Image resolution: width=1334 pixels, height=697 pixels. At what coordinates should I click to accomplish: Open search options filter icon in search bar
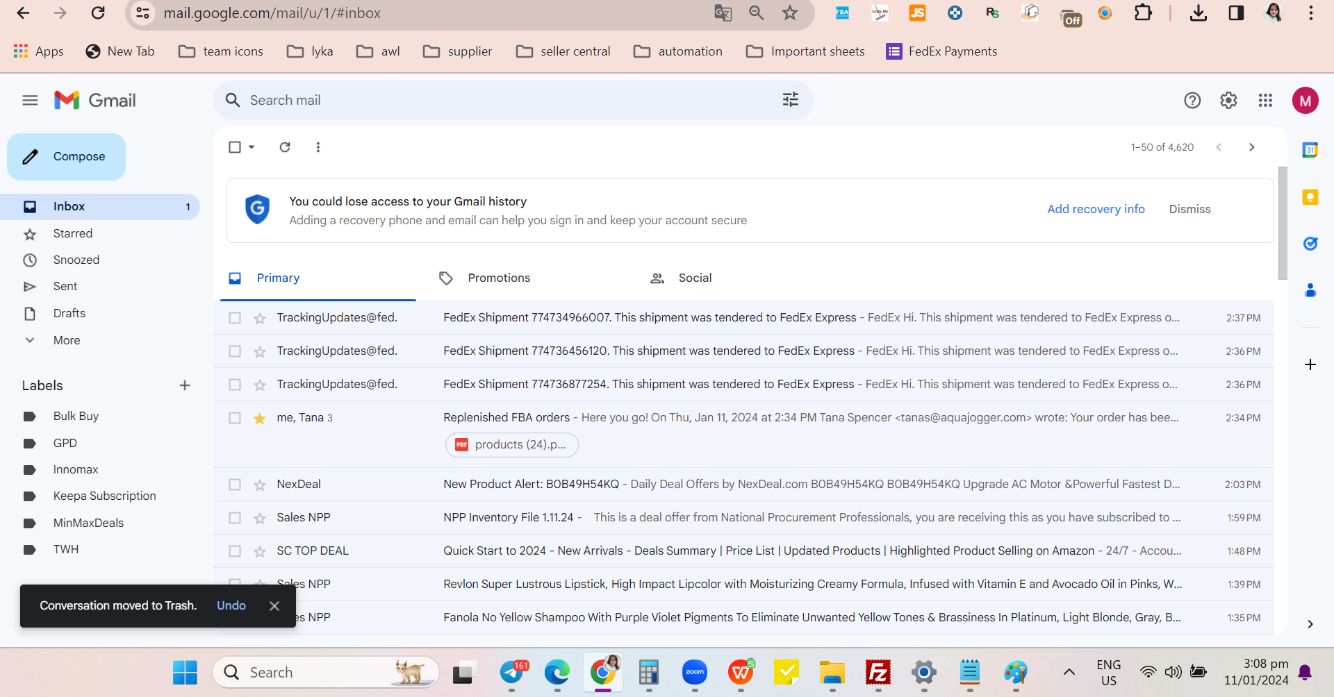pyautogui.click(x=791, y=100)
